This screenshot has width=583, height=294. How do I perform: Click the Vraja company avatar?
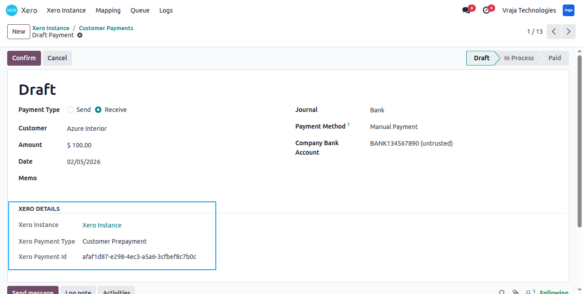click(569, 10)
